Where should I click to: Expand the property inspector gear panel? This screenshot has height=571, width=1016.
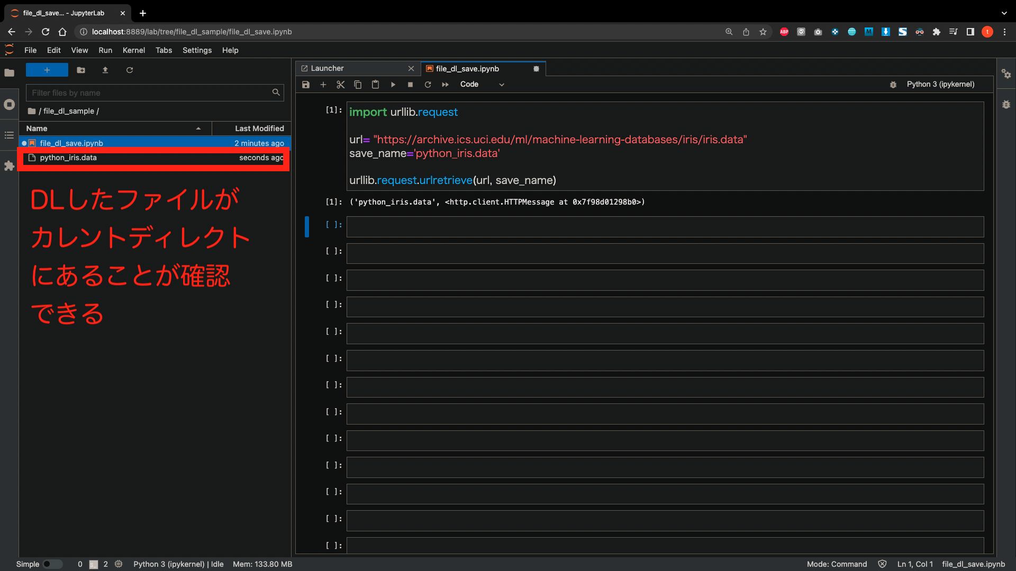(1006, 75)
